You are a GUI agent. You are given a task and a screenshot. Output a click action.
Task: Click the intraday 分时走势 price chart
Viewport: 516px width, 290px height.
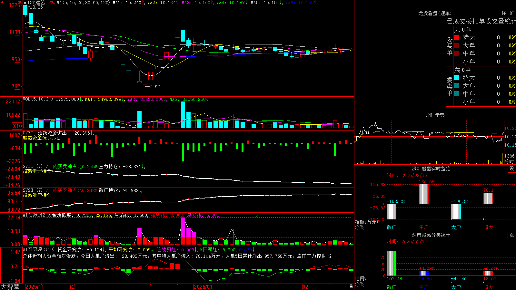click(429, 136)
